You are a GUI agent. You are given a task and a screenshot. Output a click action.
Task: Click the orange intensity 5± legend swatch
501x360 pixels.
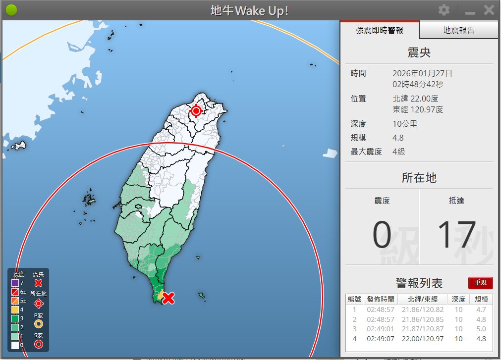15,301
